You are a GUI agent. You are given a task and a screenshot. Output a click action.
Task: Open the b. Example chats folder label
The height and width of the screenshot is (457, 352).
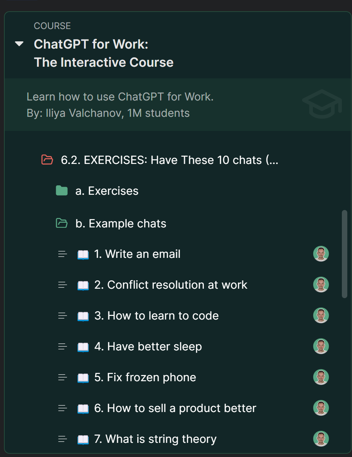click(x=121, y=223)
